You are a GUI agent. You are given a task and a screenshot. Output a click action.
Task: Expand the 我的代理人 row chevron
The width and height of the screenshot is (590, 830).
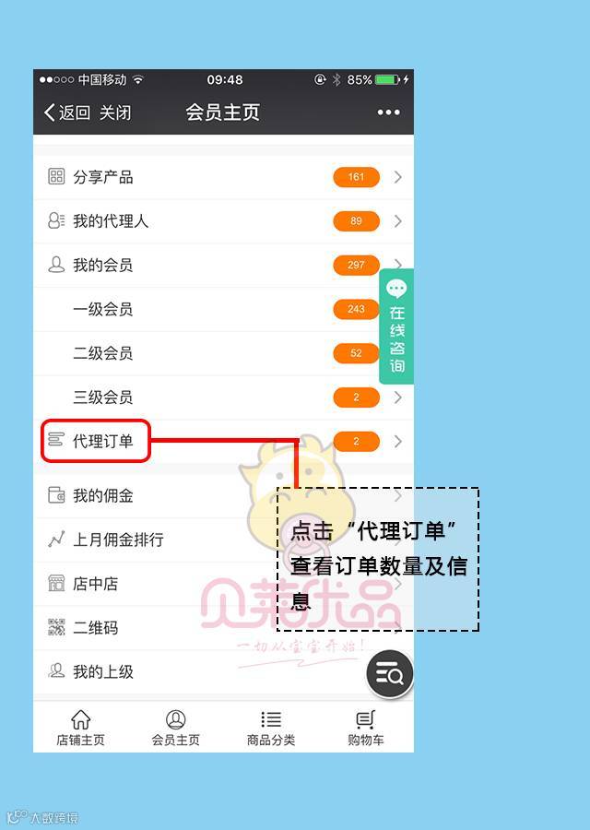pos(398,220)
